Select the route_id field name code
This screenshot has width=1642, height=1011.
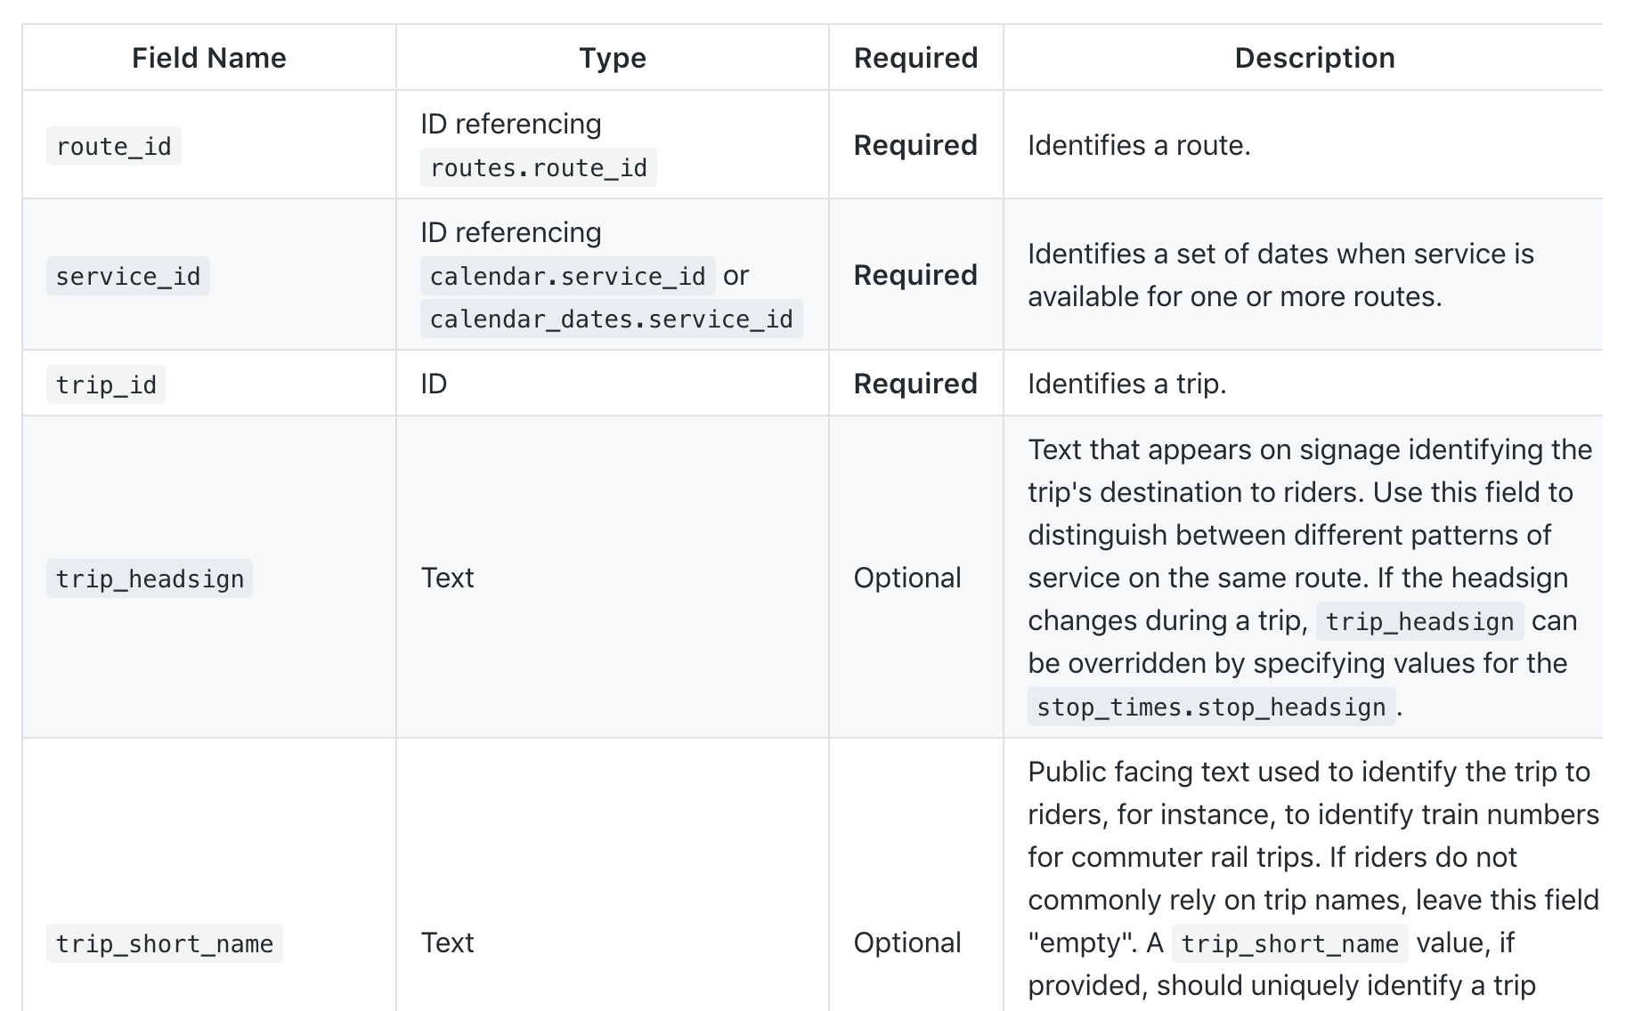pos(114,146)
